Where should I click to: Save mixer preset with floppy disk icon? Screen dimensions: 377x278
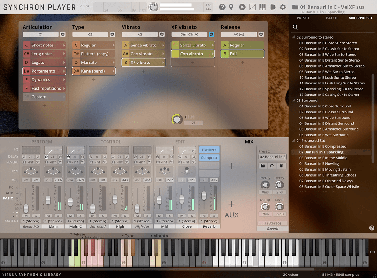pyautogui.click(x=263, y=166)
